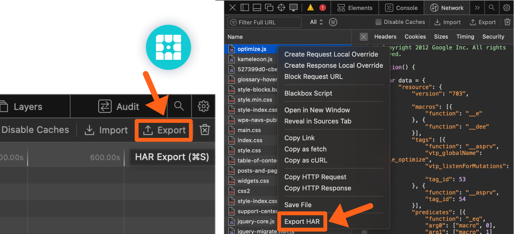Image resolution: width=514 pixels, height=234 pixels.
Task: Detach inspector into separate window
Action: (x=269, y=8)
